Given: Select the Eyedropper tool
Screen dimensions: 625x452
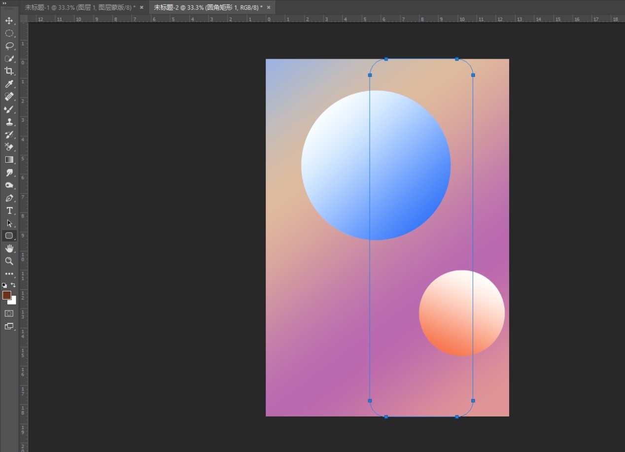Looking at the screenshot, I should (9, 84).
